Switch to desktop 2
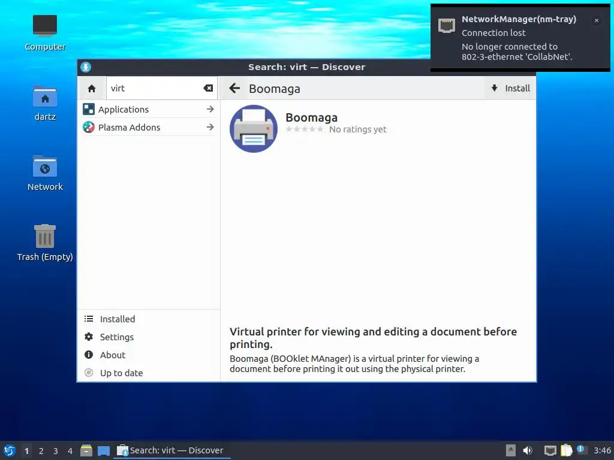The image size is (614, 460). tap(41, 451)
